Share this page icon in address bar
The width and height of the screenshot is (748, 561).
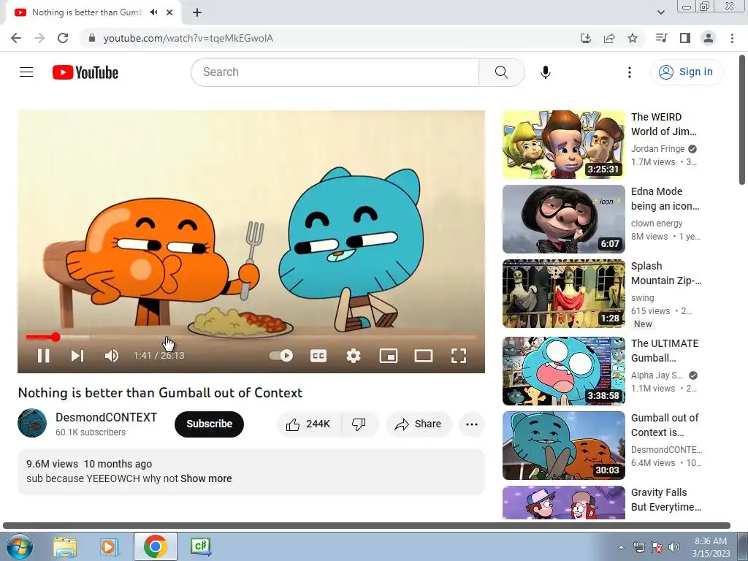pos(609,38)
